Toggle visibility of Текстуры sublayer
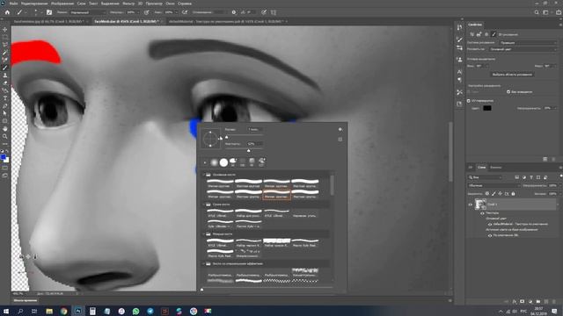 [482, 212]
